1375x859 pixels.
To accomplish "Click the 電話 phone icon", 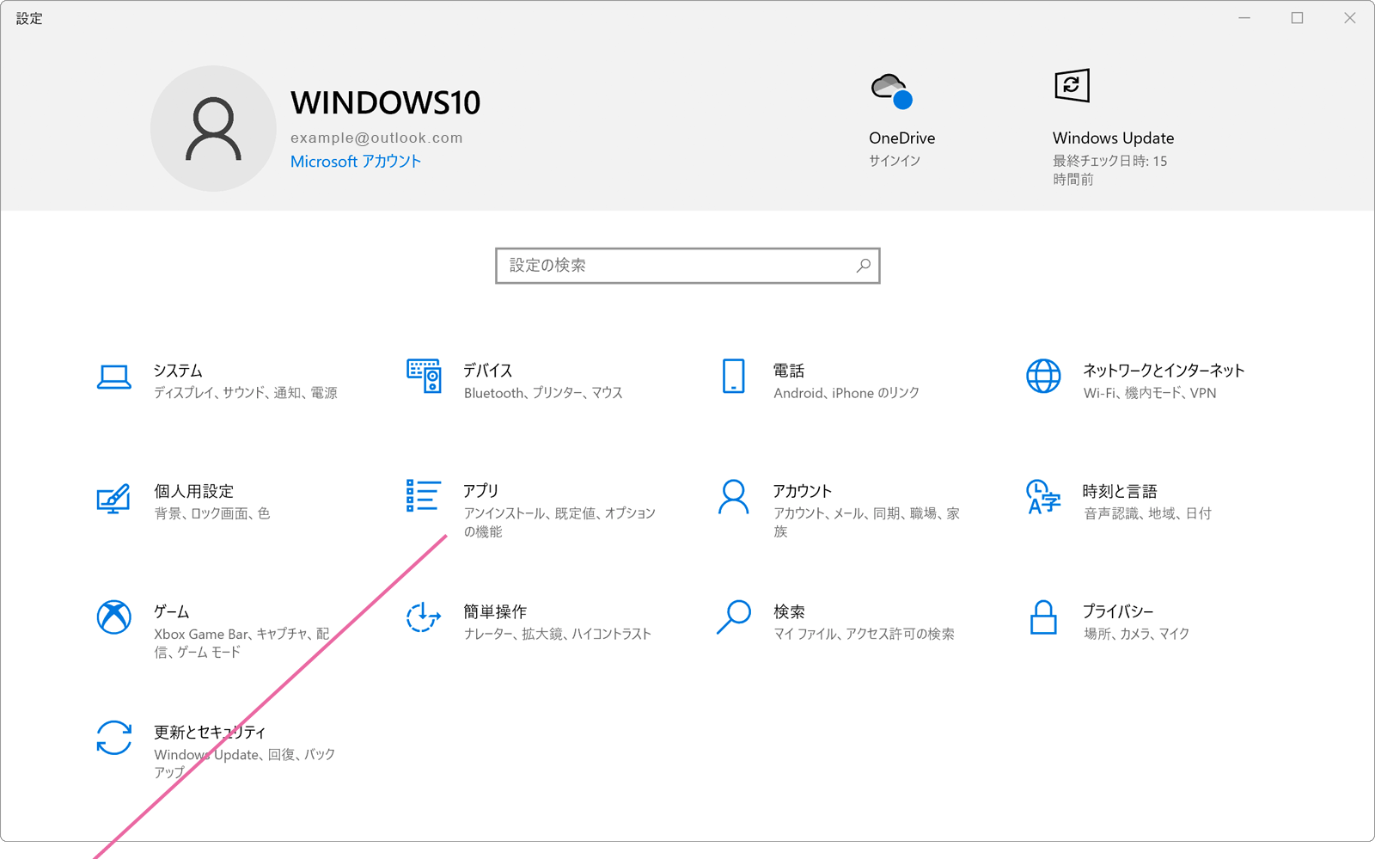I will coord(733,377).
